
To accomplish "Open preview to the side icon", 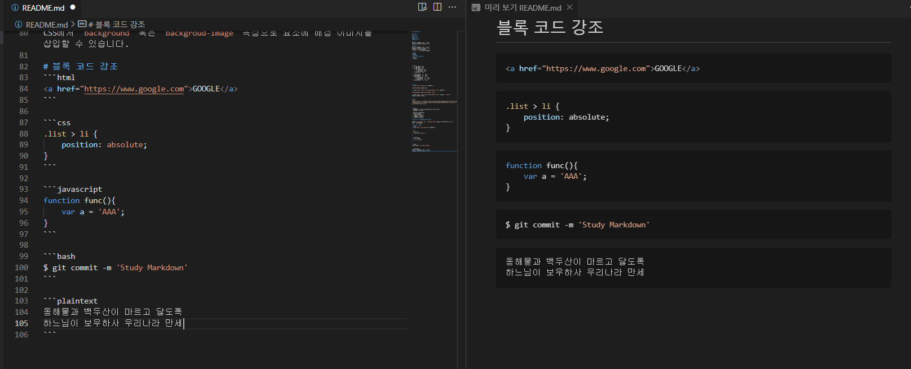I will coord(422,7).
